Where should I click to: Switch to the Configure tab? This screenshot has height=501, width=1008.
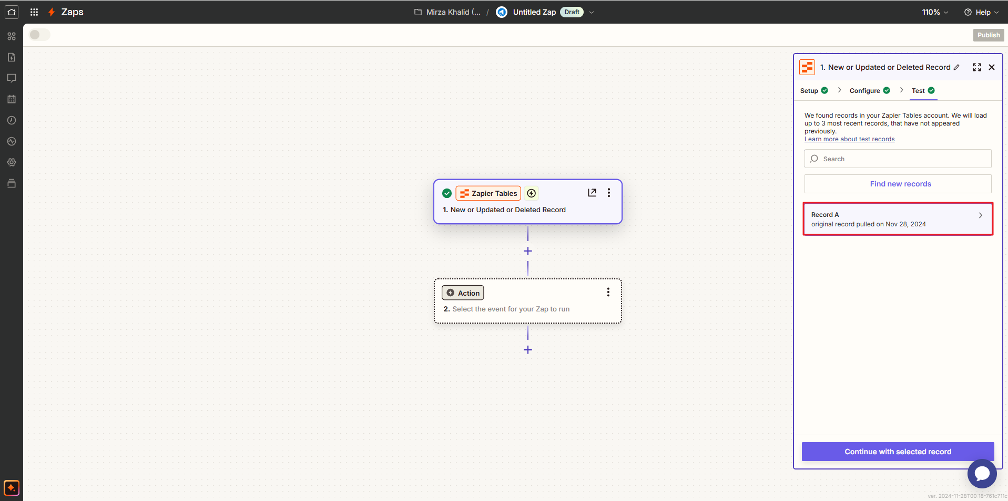pyautogui.click(x=865, y=91)
